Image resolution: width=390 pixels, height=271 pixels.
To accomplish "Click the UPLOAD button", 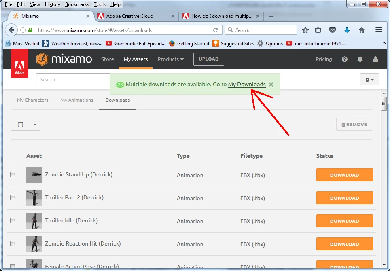I will tap(209, 59).
